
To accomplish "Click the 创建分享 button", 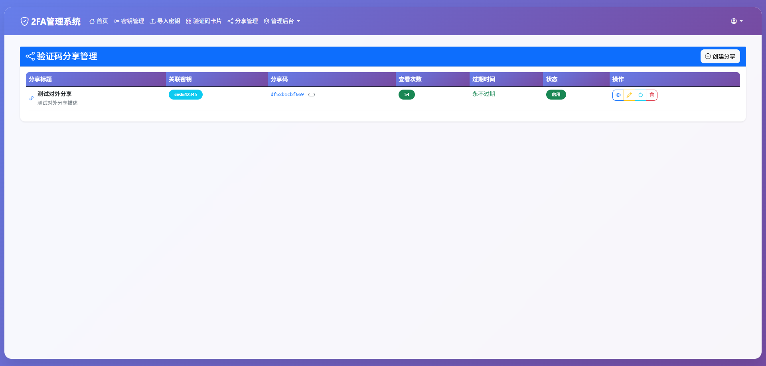I will click(x=720, y=56).
